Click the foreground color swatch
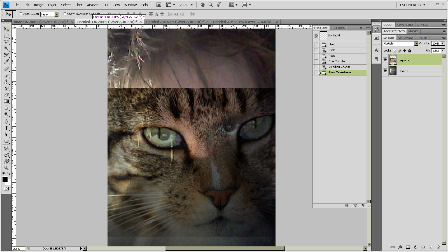This screenshot has height=252, width=448. coord(5,179)
